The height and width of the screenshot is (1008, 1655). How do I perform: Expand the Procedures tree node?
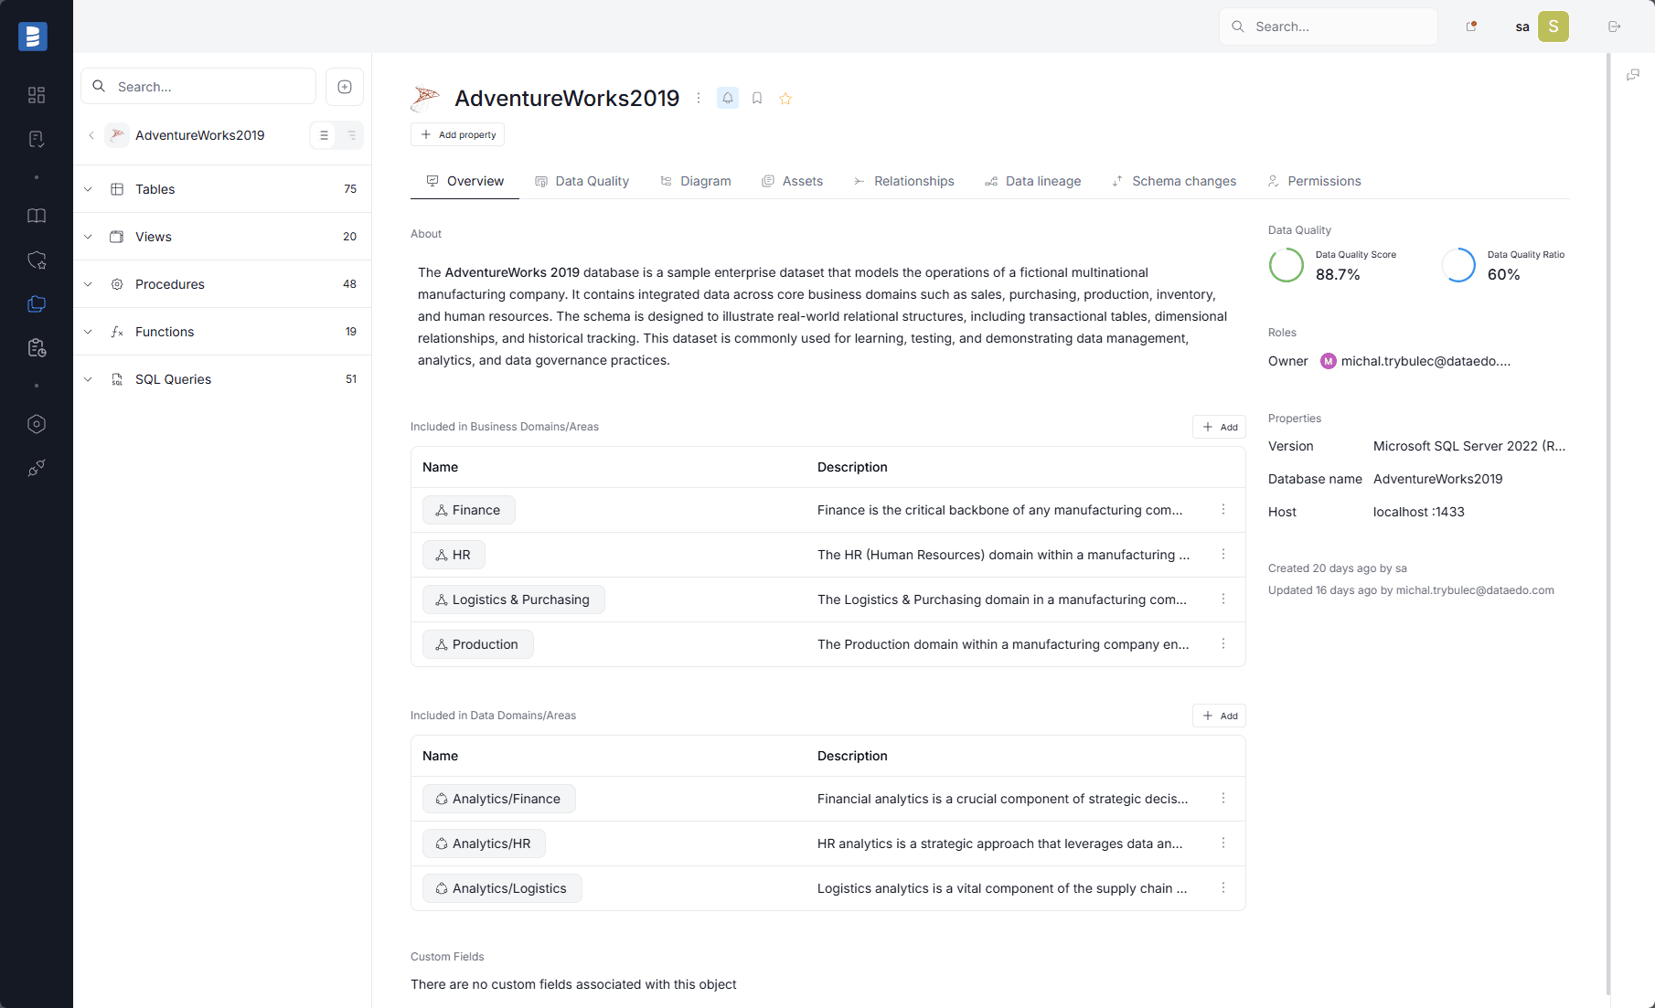(88, 284)
